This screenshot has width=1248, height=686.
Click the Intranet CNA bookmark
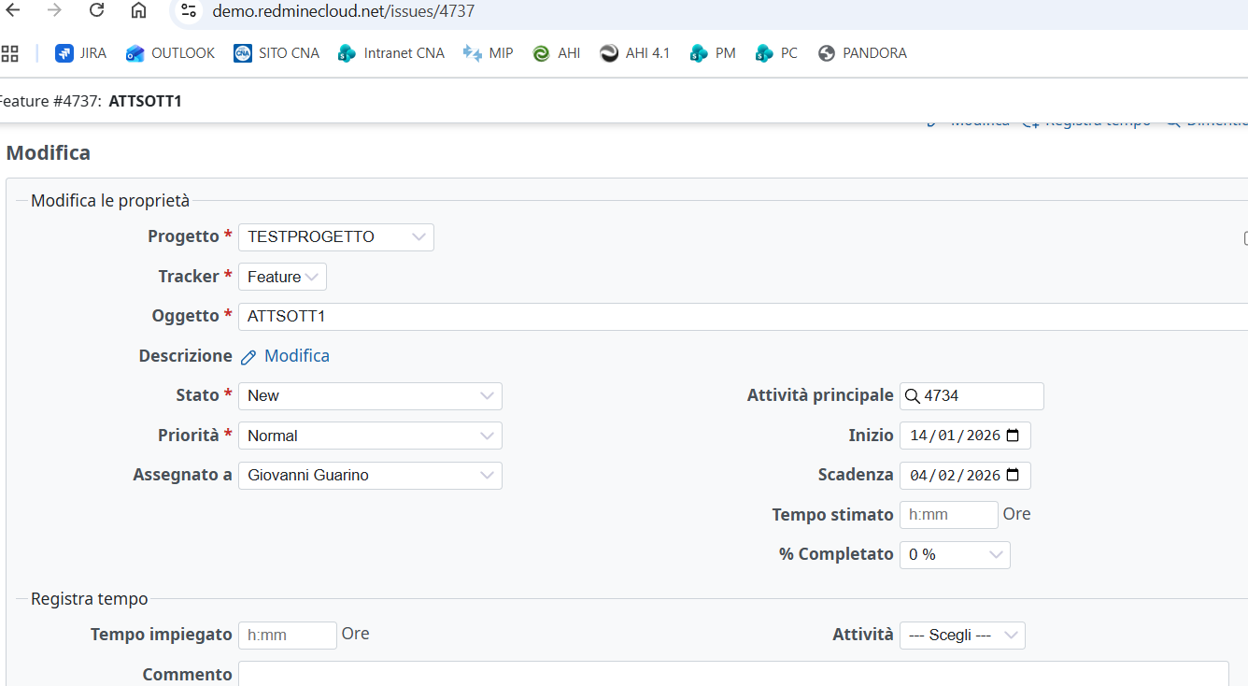[x=391, y=53]
